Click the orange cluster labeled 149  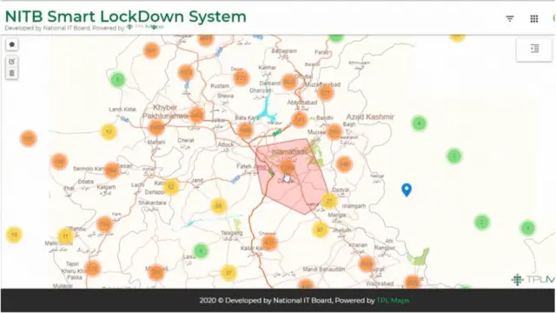344,164
